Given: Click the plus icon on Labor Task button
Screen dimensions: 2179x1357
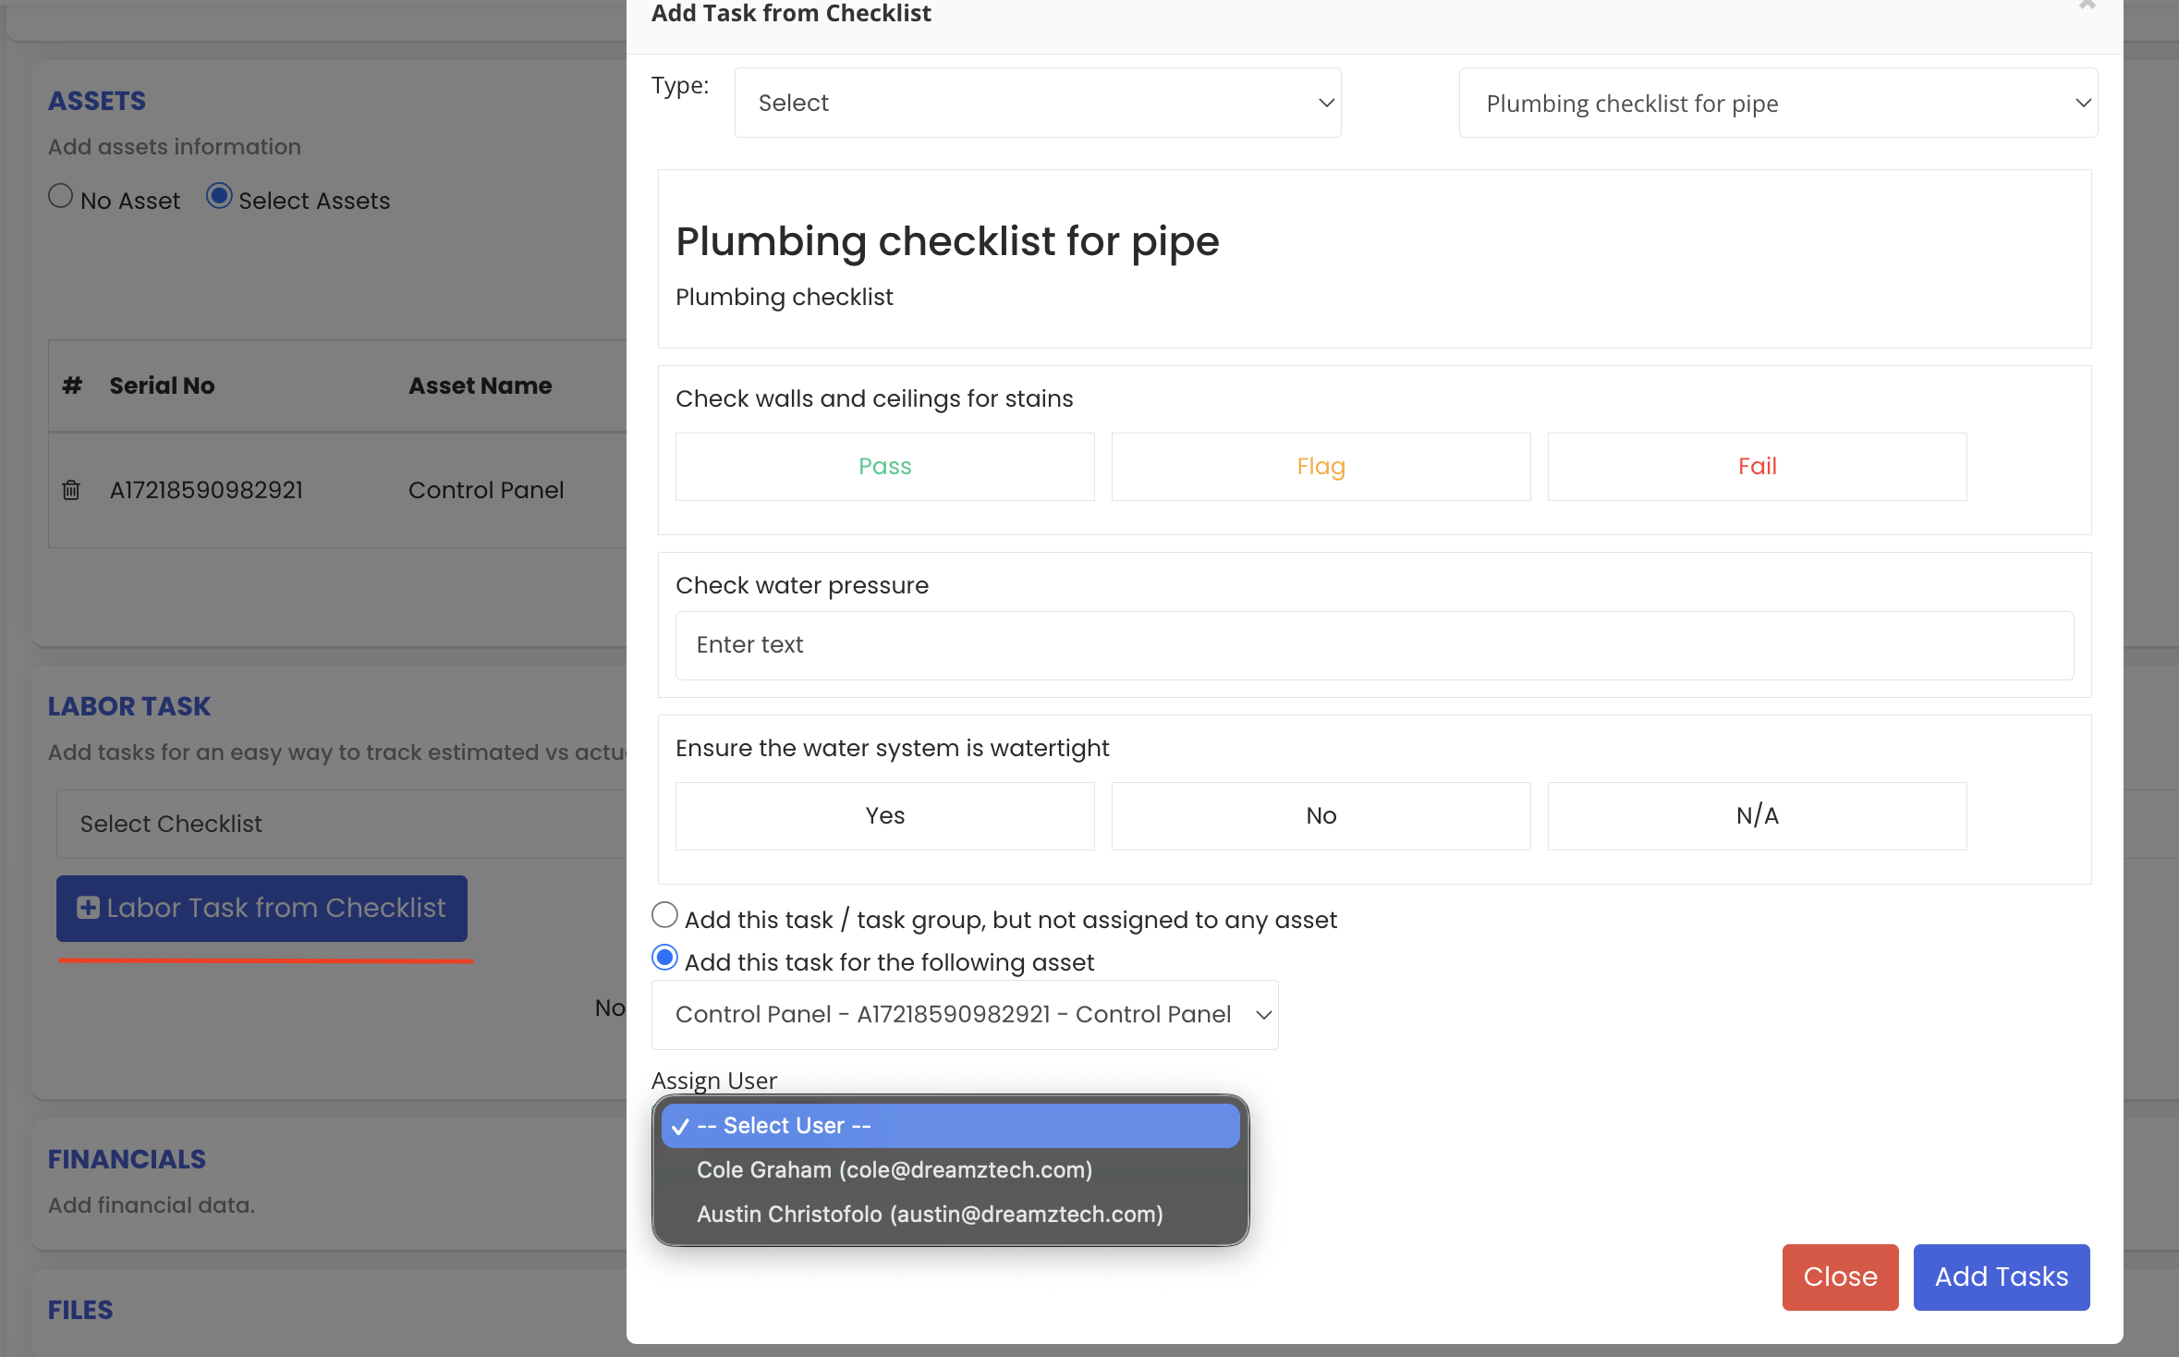Looking at the screenshot, I should pyautogui.click(x=88, y=908).
